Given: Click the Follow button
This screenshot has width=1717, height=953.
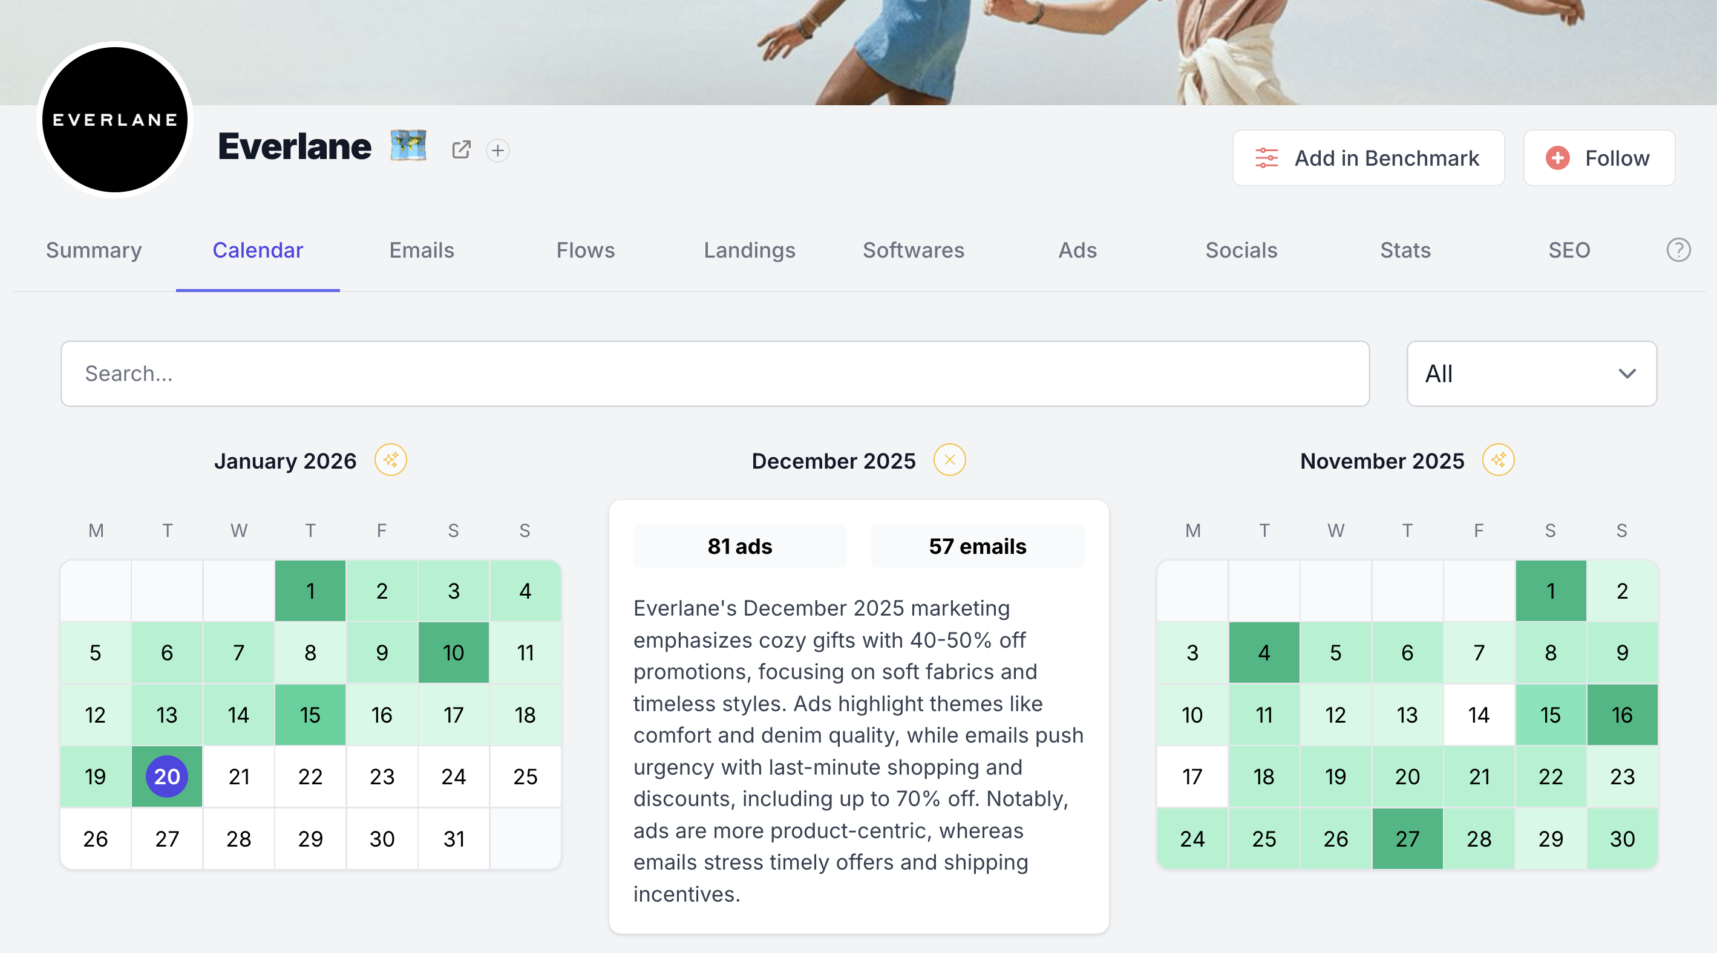Looking at the screenshot, I should [x=1598, y=158].
